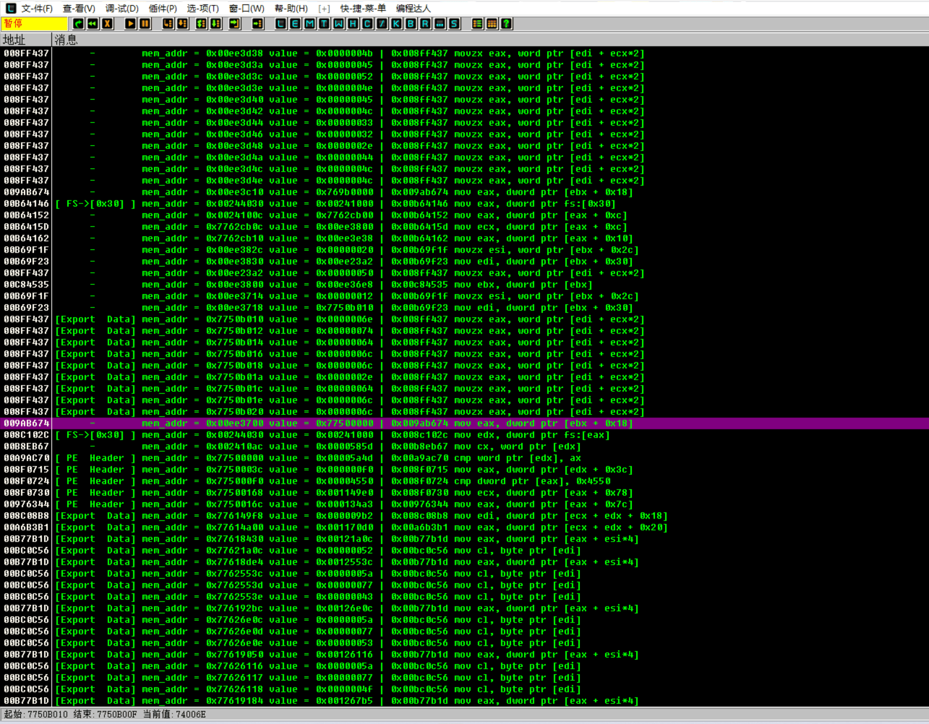Open the 插件(P) menu
The width and height of the screenshot is (929, 724).
pos(163,8)
